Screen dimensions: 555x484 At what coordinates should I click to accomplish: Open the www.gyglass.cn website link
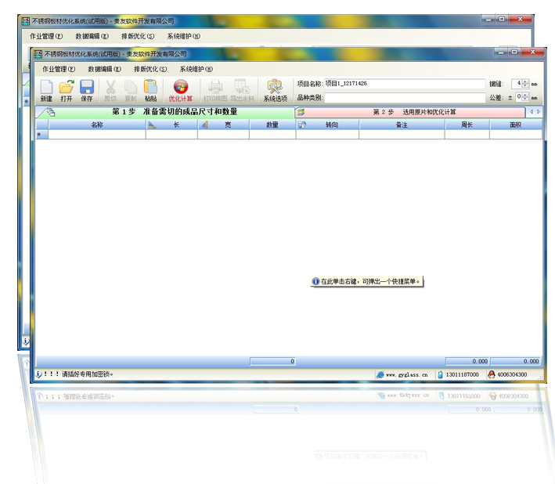pos(405,374)
